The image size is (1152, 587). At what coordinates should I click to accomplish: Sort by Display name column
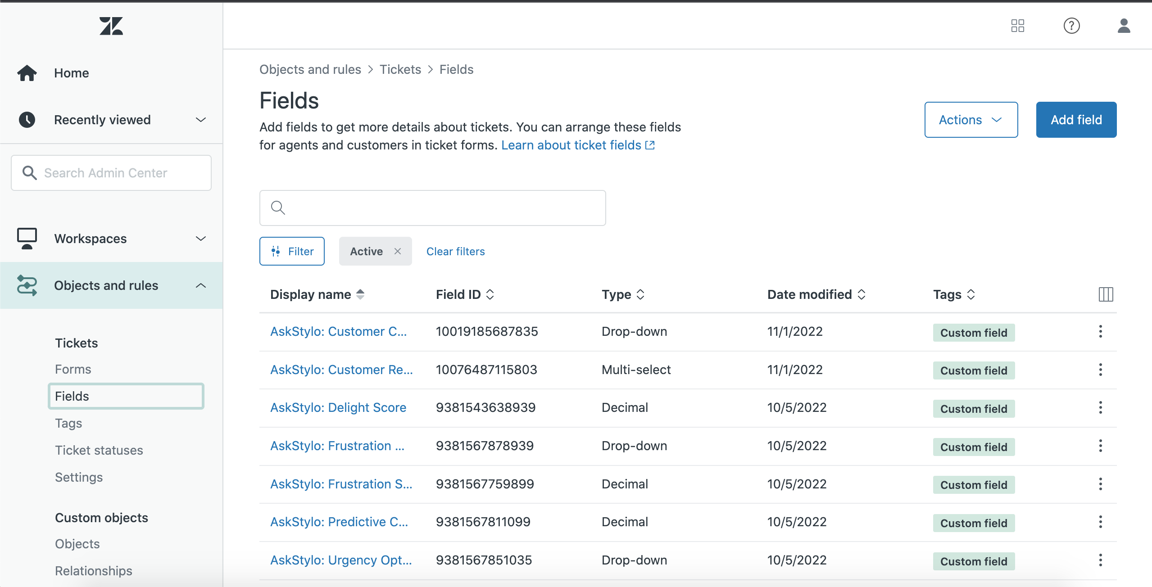pyautogui.click(x=317, y=294)
